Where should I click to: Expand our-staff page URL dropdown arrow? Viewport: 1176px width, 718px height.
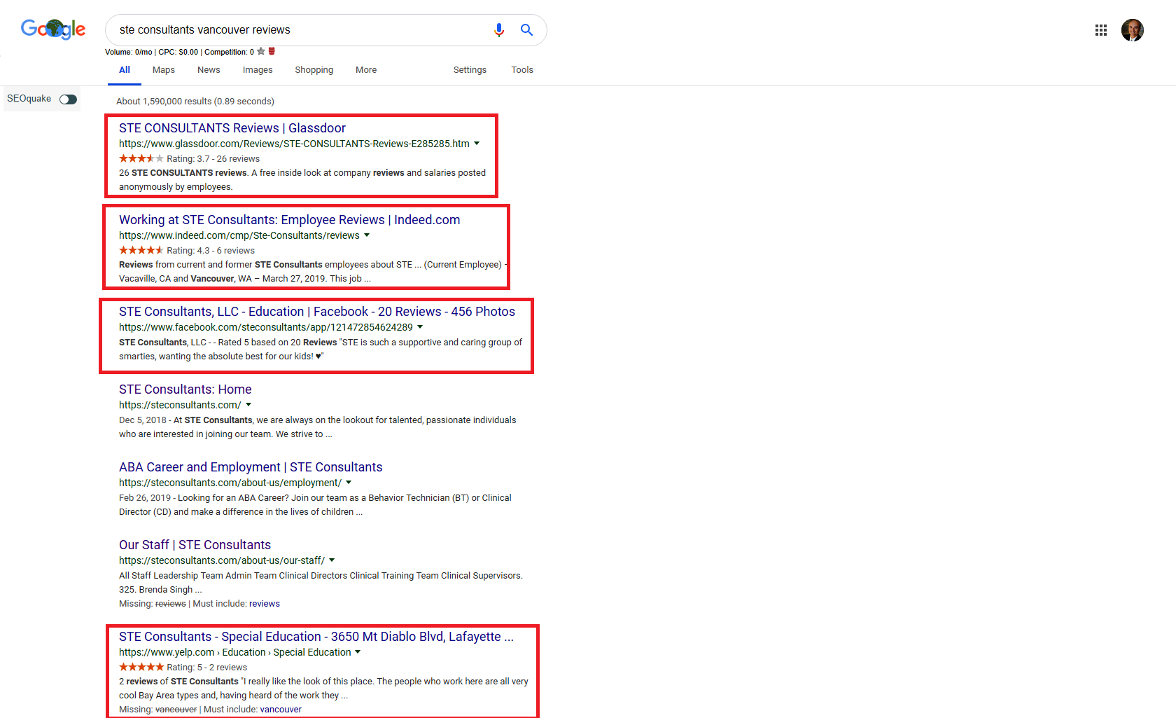332,560
